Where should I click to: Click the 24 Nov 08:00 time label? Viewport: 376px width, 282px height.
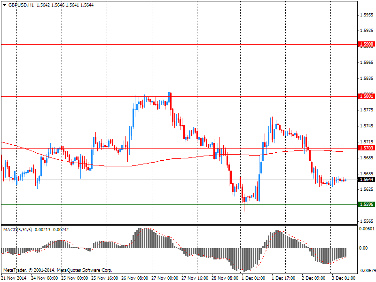(x=44, y=278)
